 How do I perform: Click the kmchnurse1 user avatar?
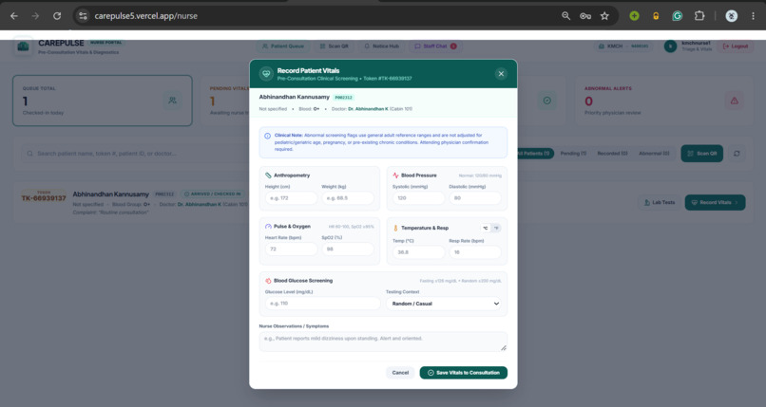point(670,46)
